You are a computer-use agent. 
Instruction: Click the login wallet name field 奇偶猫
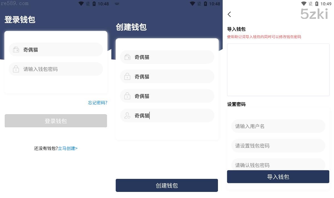coord(56,50)
